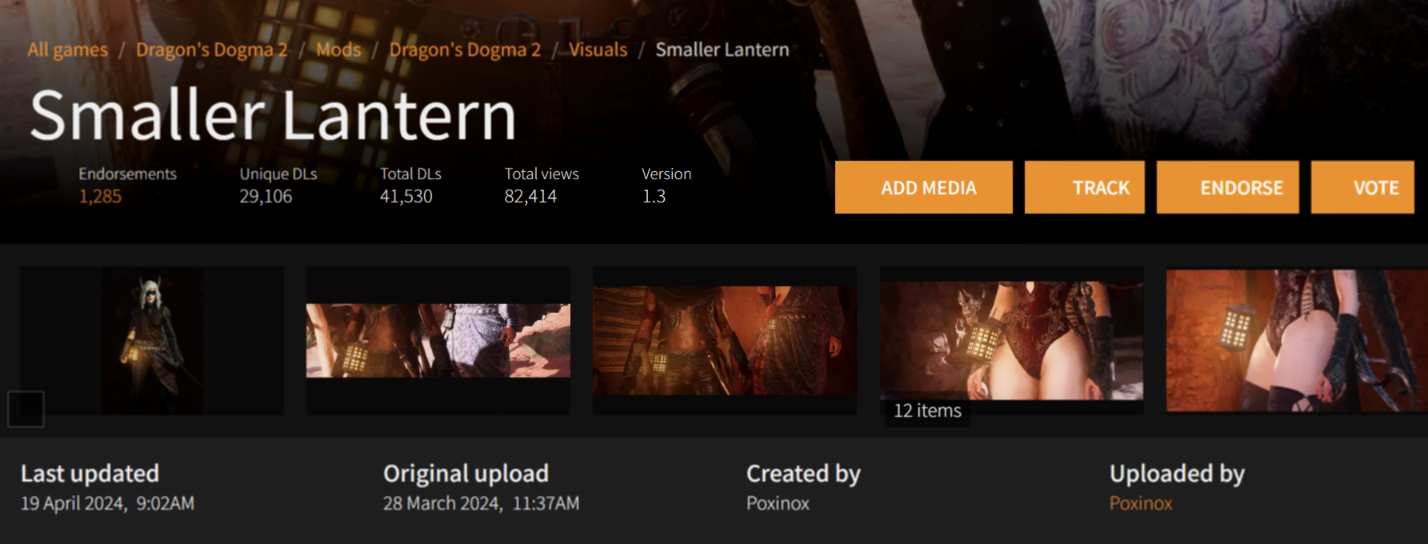Open the desert scene lantern thumbnail
The width and height of the screenshot is (1428, 544).
[438, 341]
